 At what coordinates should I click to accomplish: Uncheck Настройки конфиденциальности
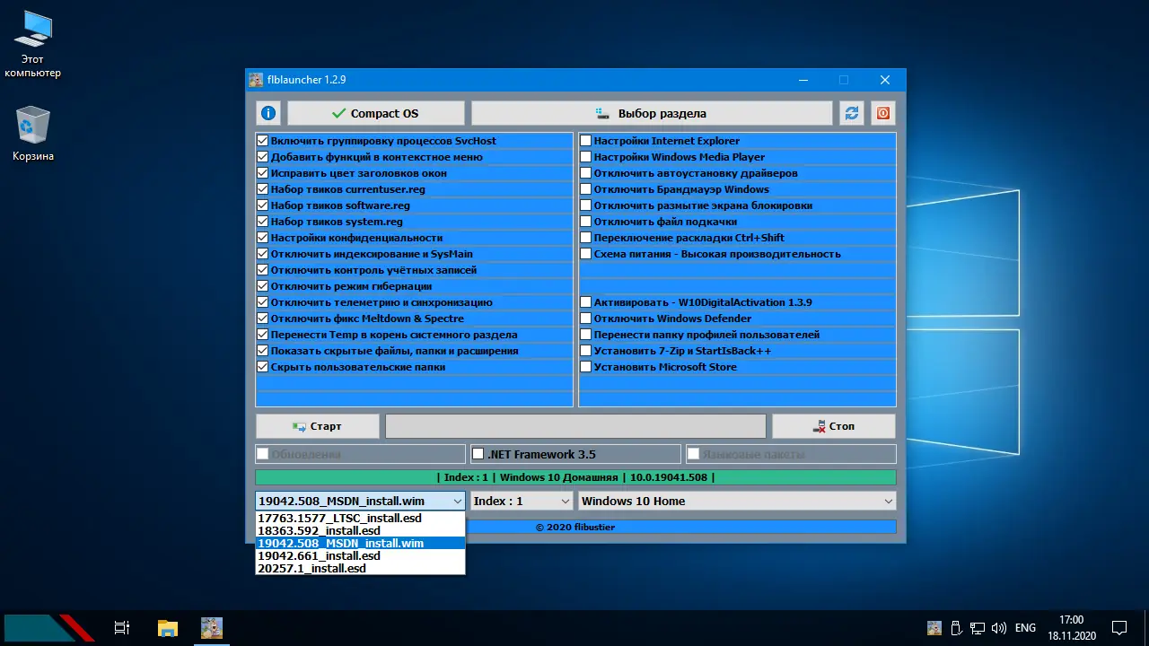263,238
